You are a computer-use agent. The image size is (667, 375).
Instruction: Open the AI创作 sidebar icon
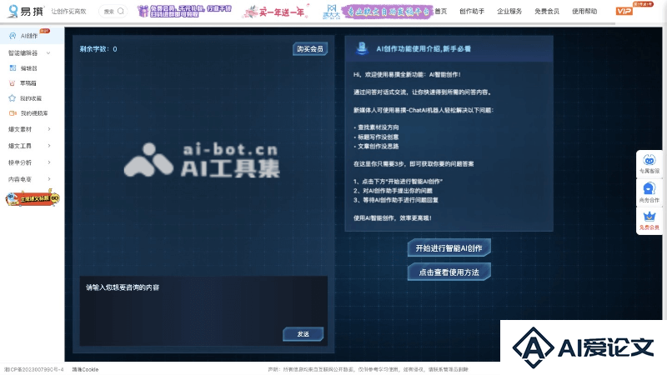13,36
